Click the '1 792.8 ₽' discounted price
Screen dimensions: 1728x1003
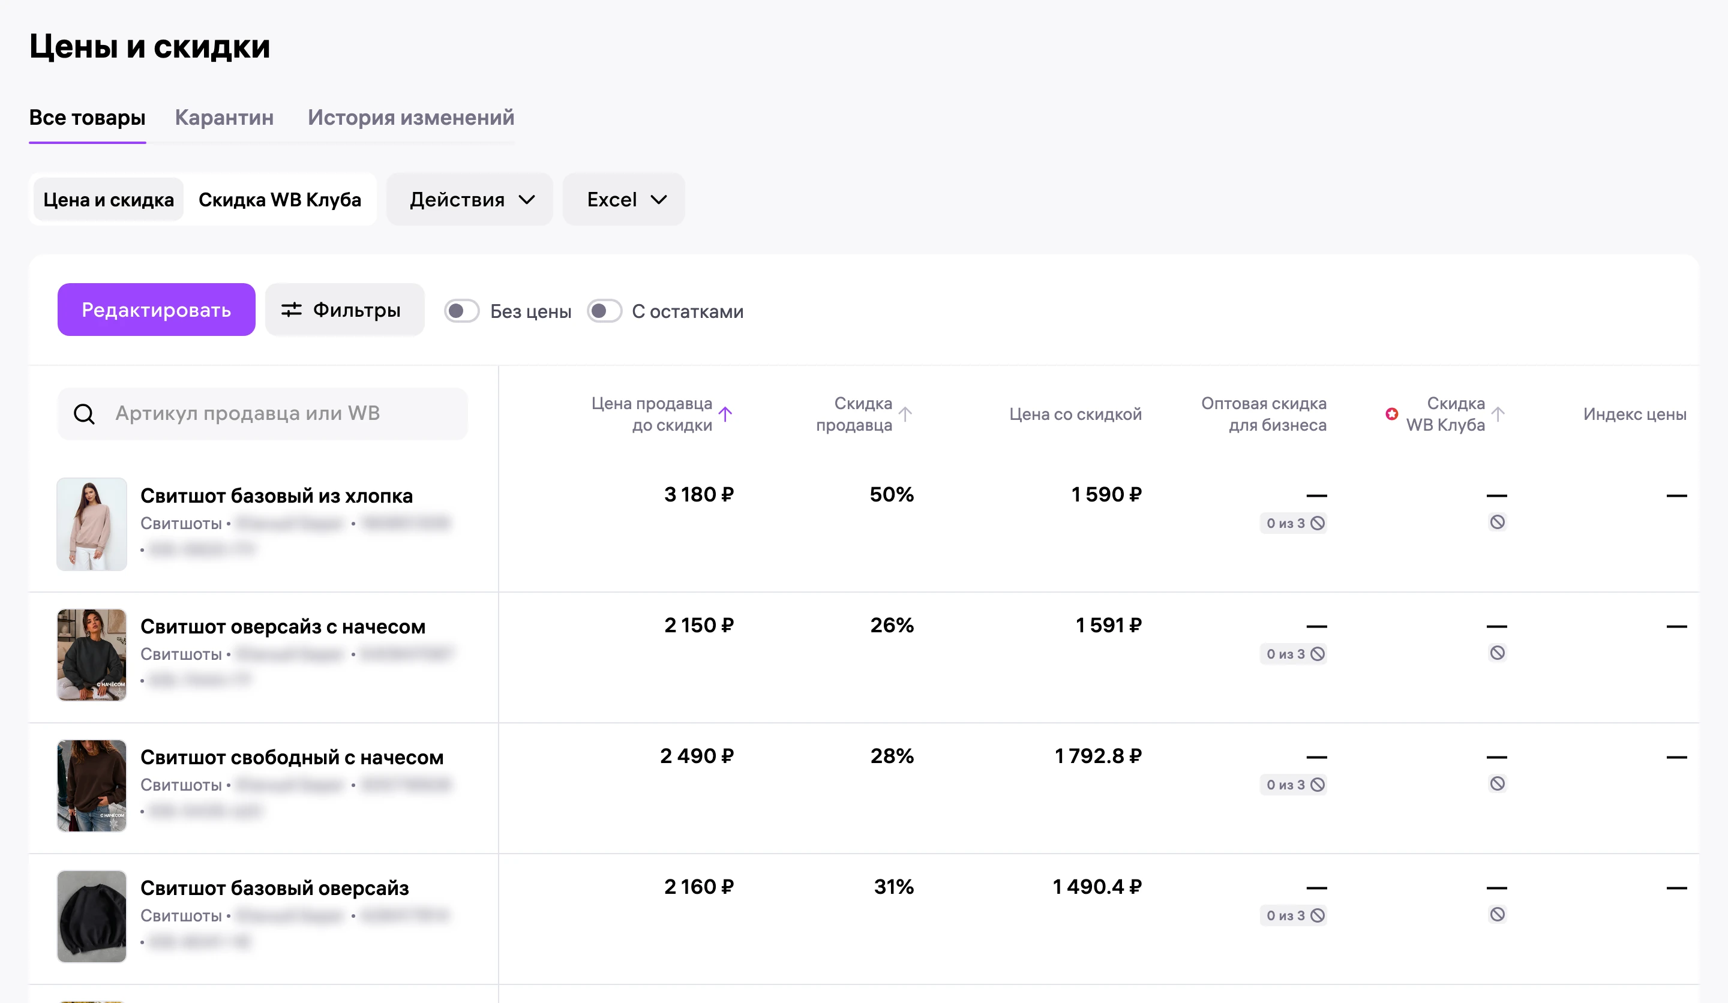click(x=1098, y=757)
